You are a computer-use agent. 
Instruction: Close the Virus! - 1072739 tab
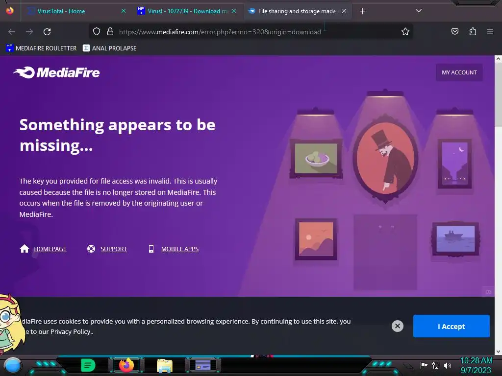[x=234, y=11]
